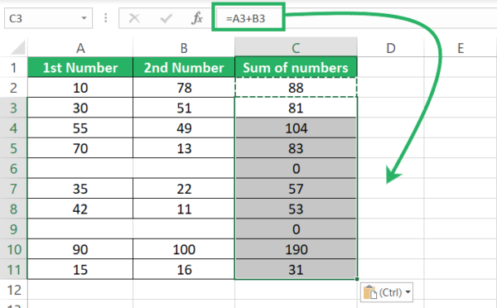Select row 2 header
497x308 pixels.
coord(13,88)
